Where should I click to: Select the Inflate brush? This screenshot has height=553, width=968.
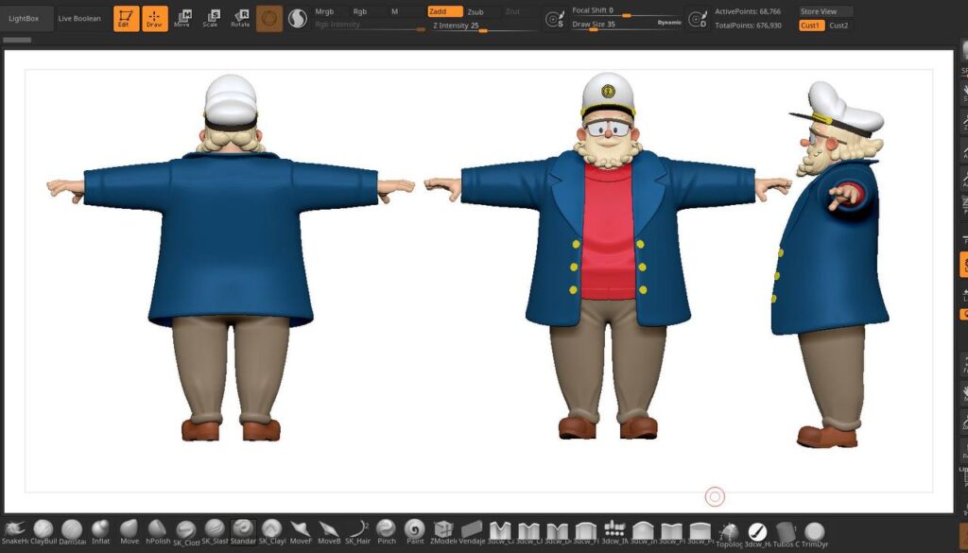100,530
